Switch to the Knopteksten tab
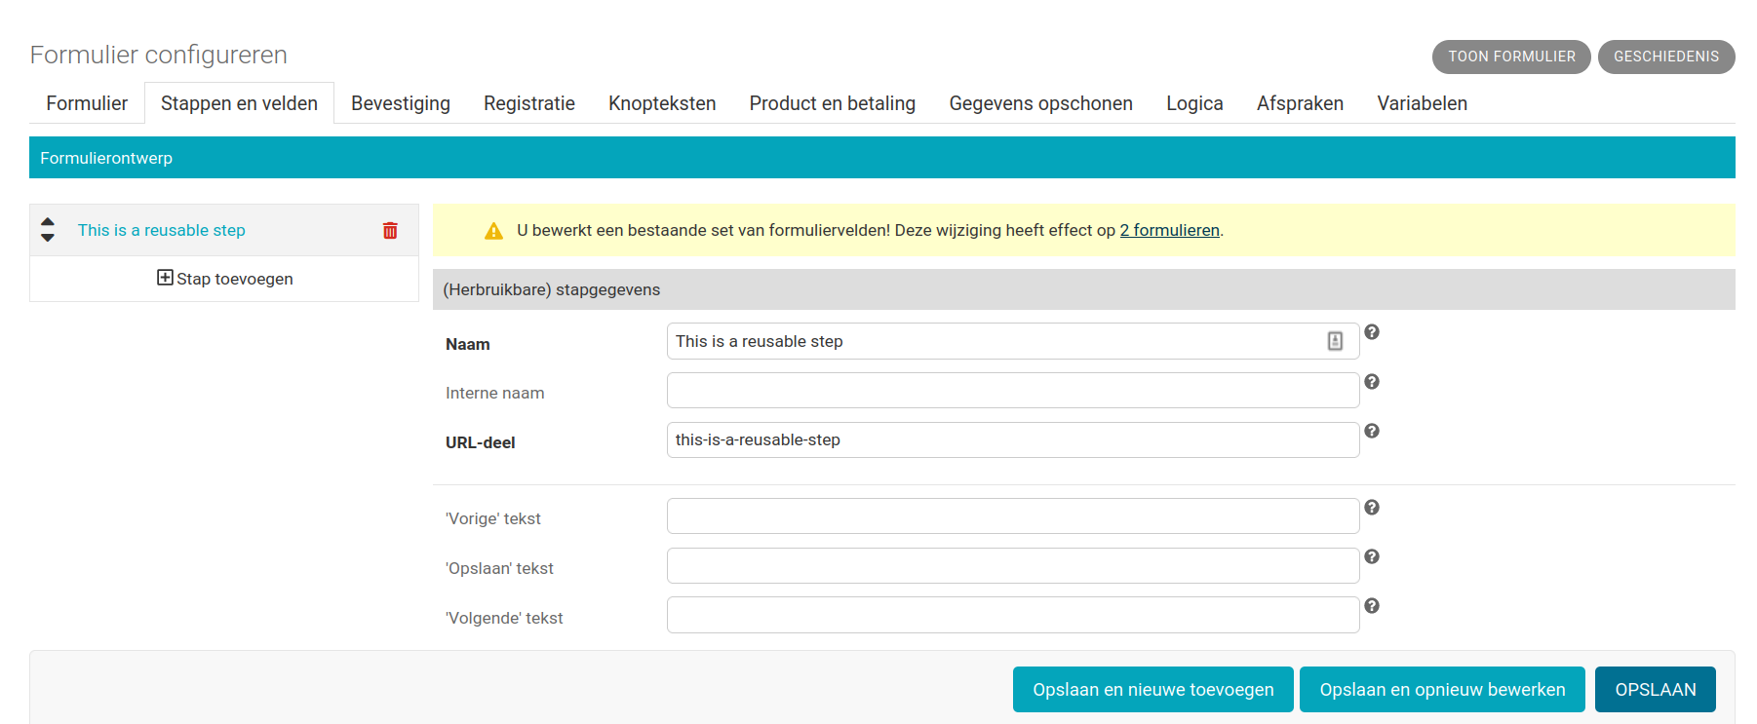Image resolution: width=1757 pixels, height=724 pixels. [662, 102]
